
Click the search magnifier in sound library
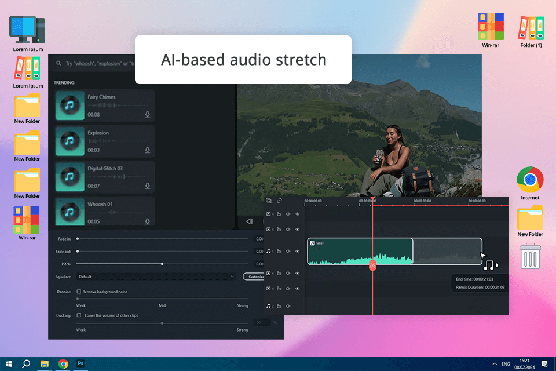pos(58,63)
